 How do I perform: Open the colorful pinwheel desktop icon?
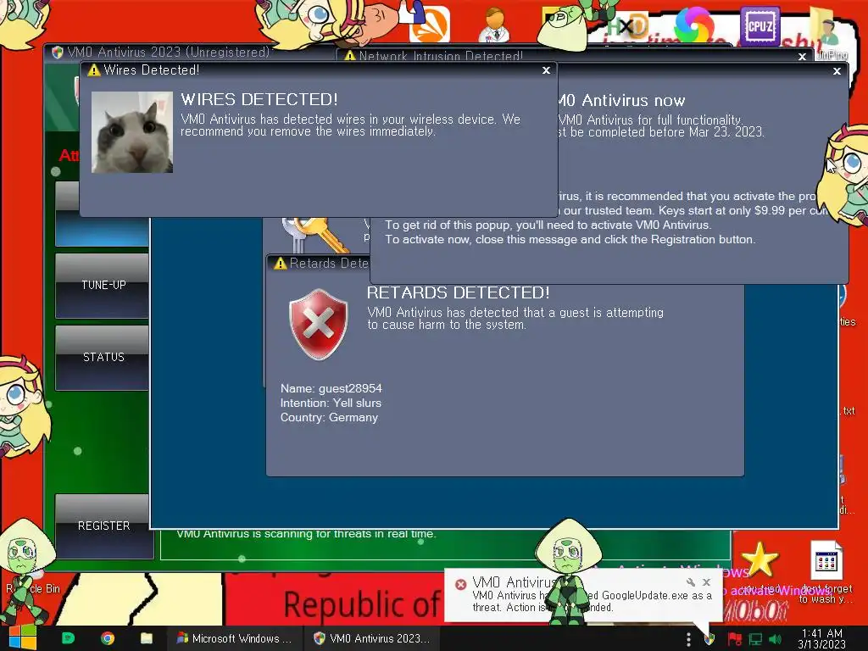pos(694,25)
